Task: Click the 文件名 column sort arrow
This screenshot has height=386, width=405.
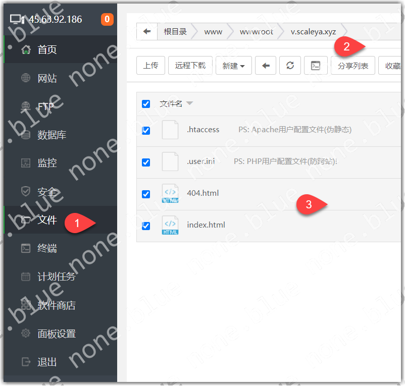Action: click(189, 103)
